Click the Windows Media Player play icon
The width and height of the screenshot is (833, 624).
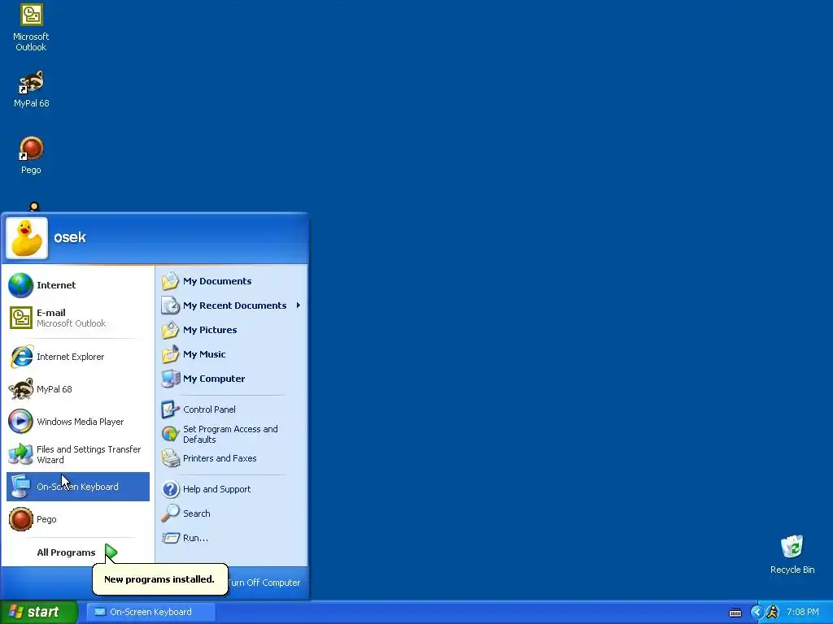point(20,422)
